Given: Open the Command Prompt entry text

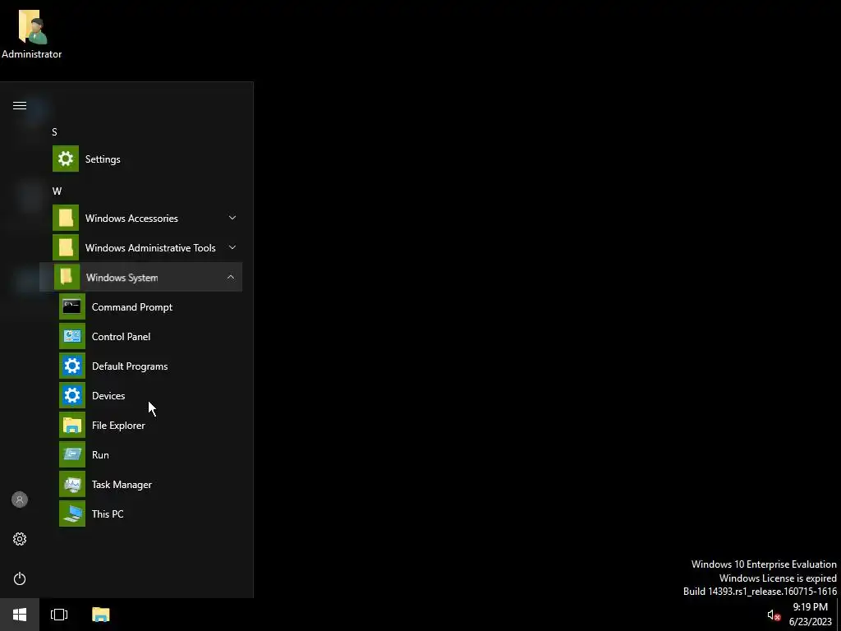Looking at the screenshot, I should click(x=132, y=307).
